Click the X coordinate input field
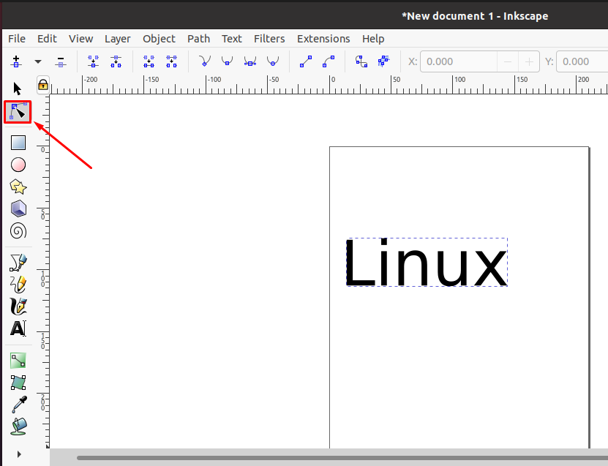The height and width of the screenshot is (466, 608). pyautogui.click(x=458, y=61)
